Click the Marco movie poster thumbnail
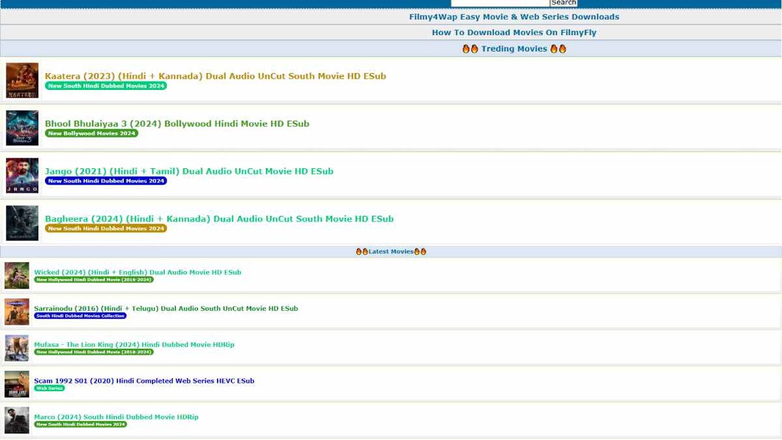782x440 pixels. click(x=17, y=420)
